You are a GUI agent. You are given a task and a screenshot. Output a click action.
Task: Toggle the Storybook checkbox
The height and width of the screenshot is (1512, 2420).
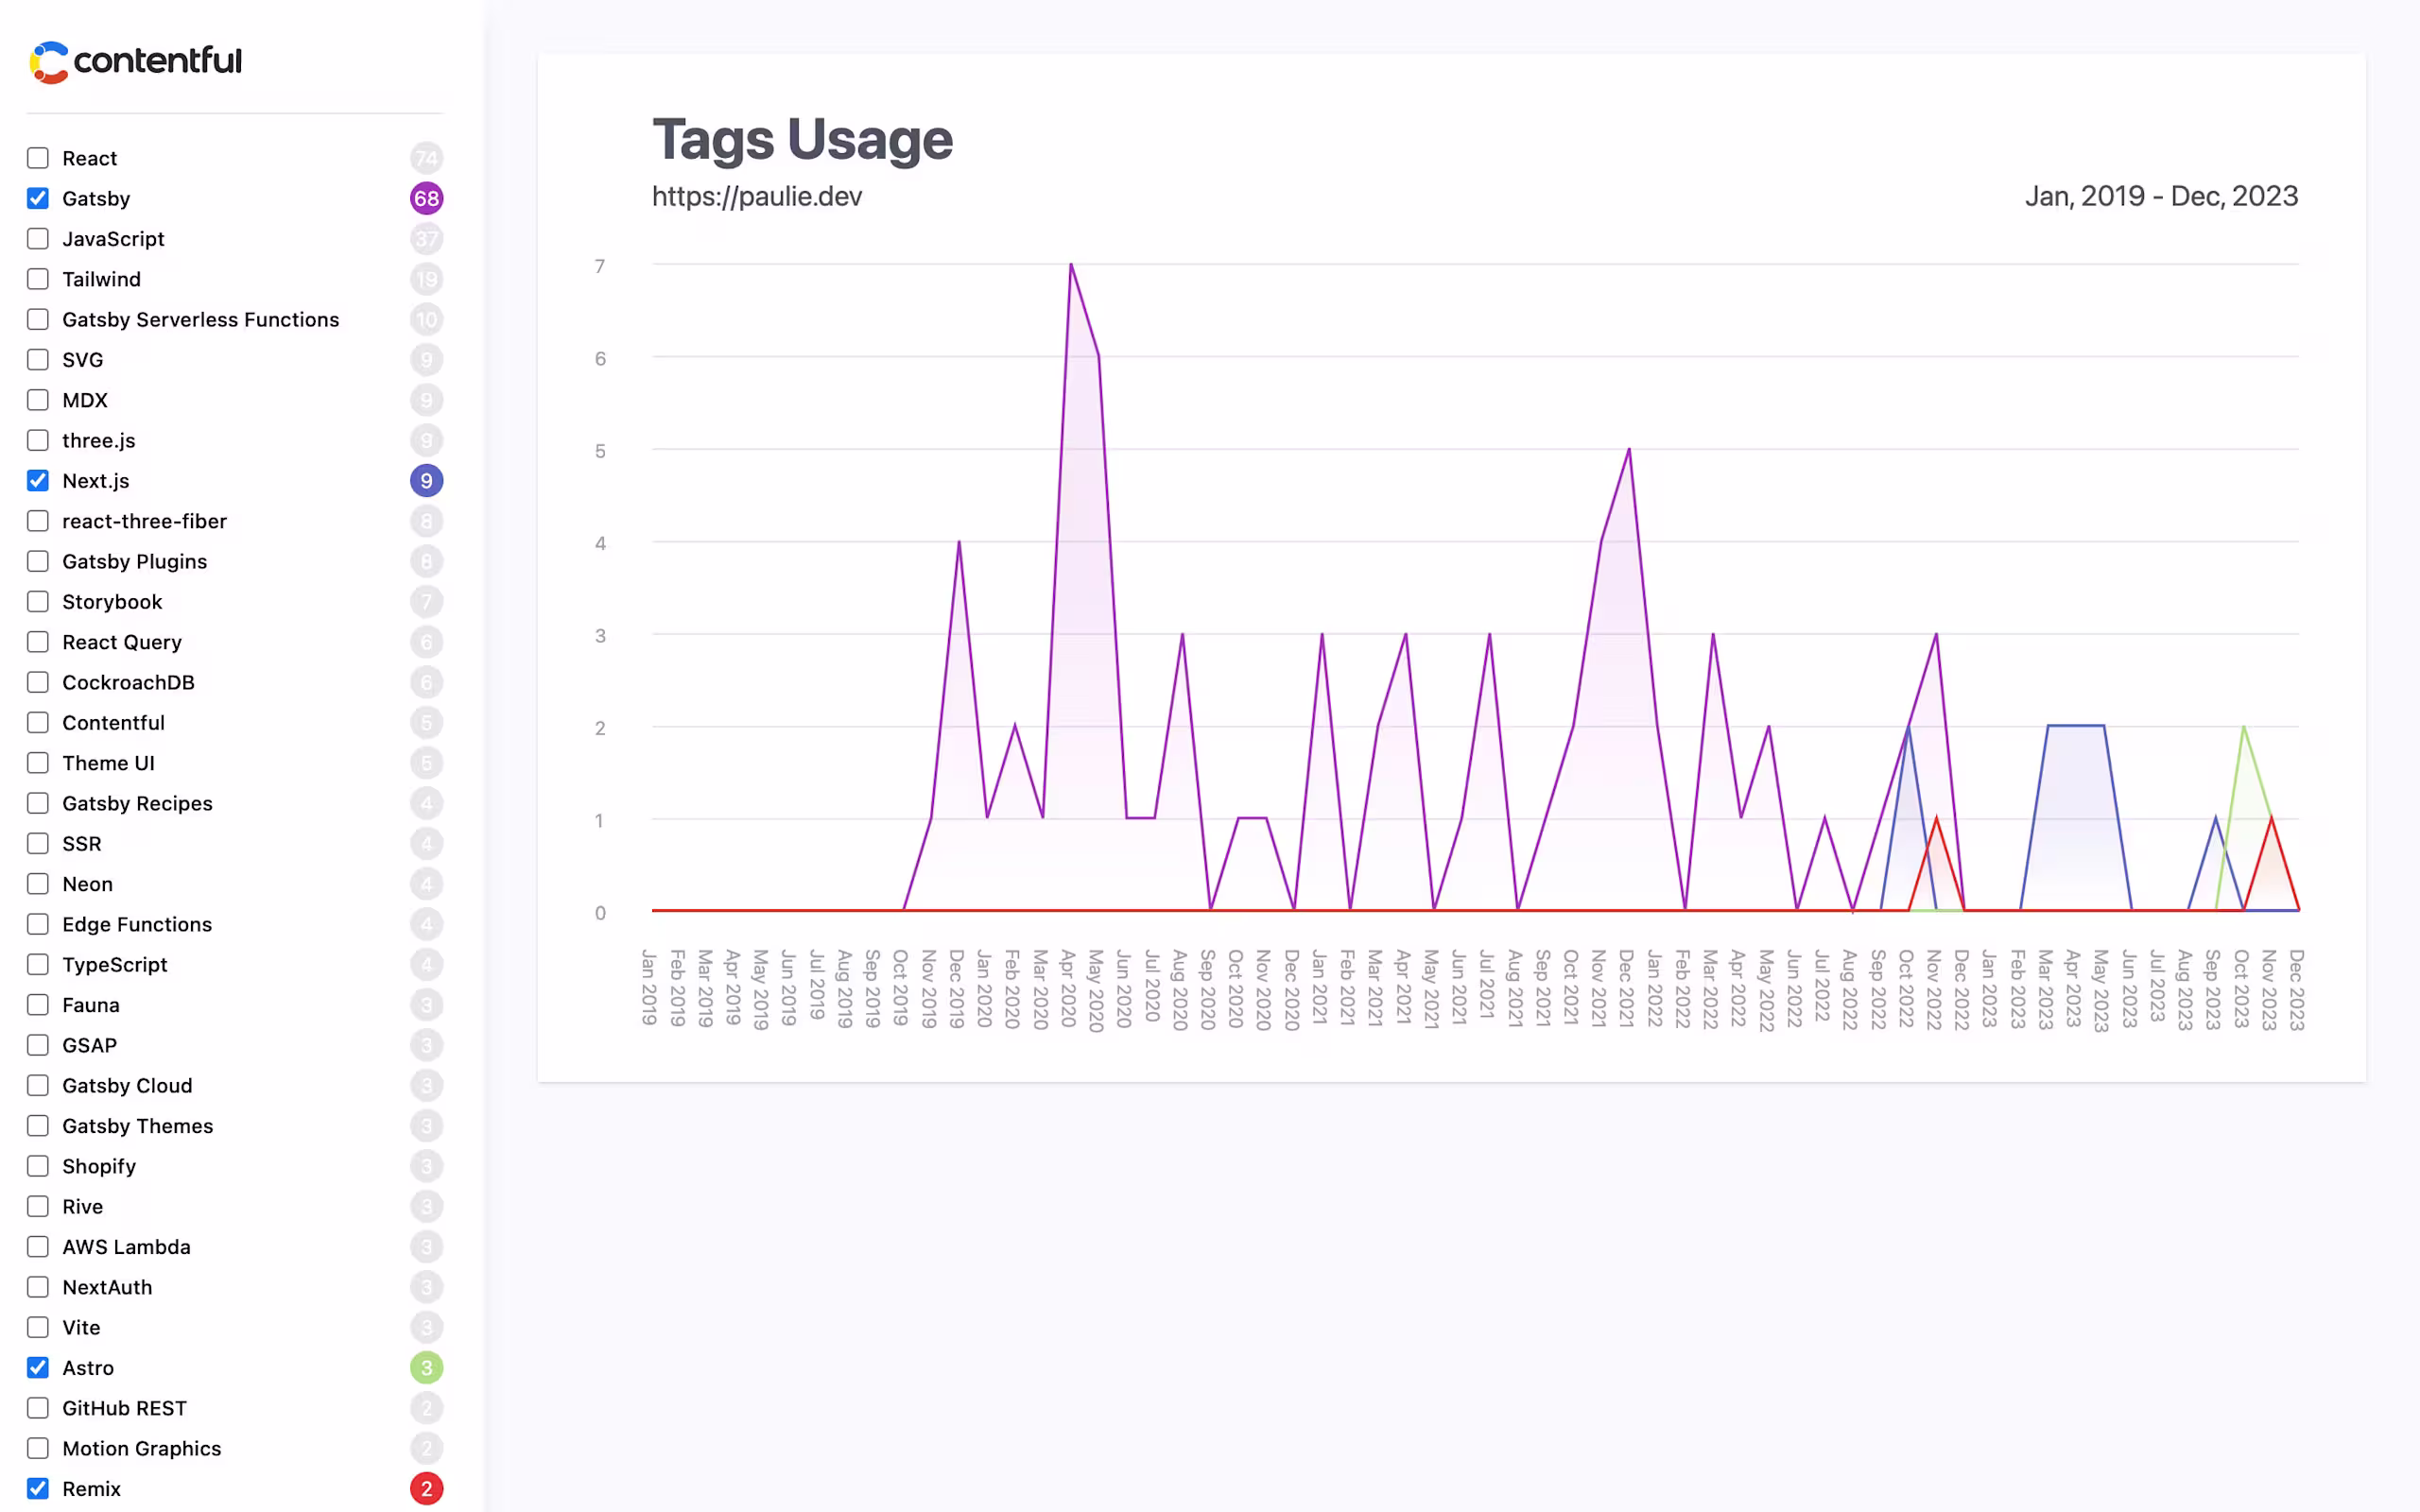(x=38, y=602)
